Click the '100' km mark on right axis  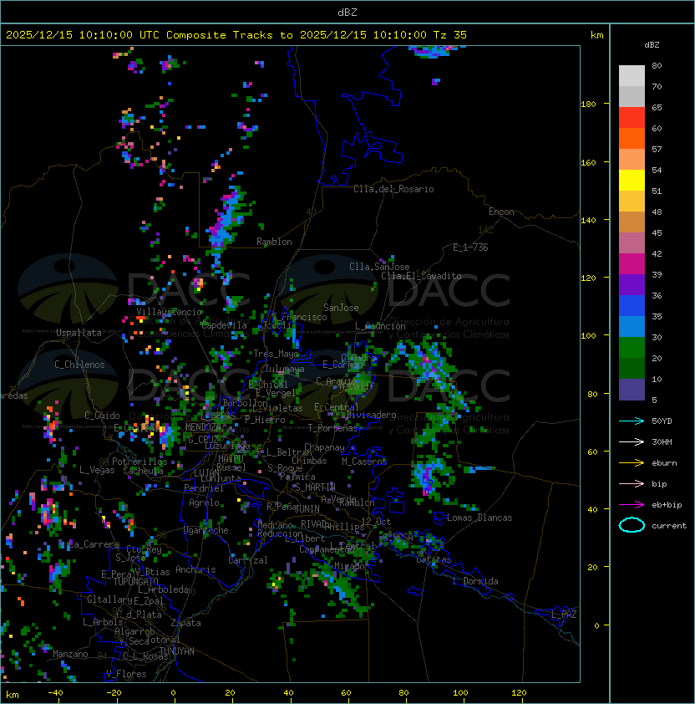(x=588, y=336)
